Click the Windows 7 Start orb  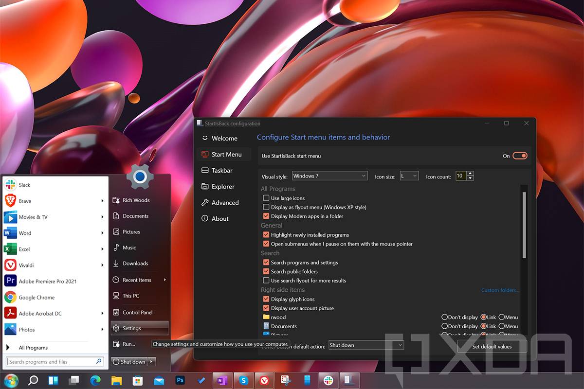pyautogui.click(x=11, y=380)
